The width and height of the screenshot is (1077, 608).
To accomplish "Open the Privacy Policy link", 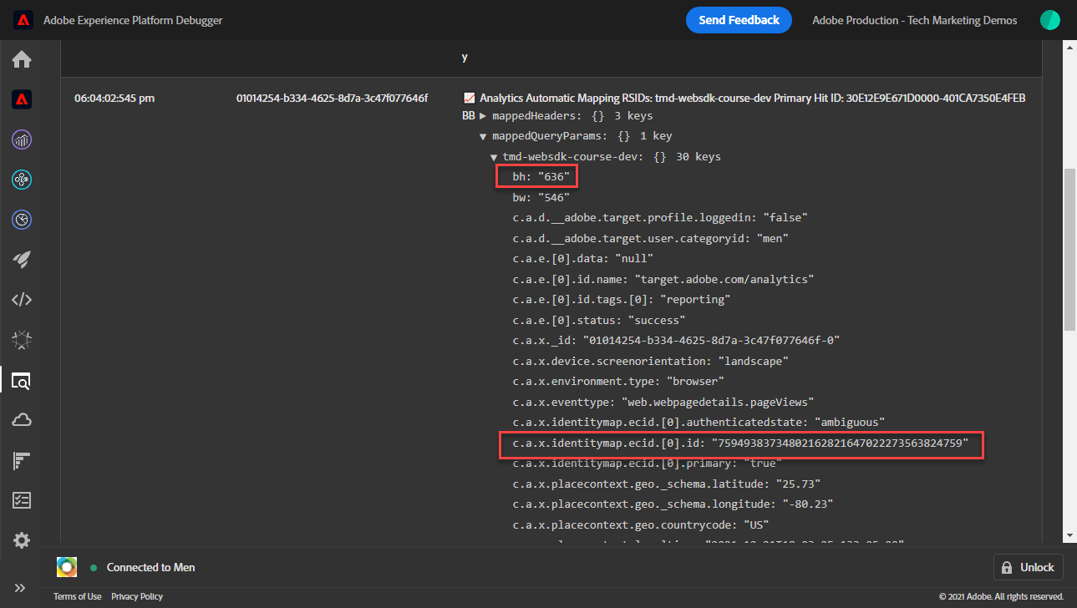I will click(x=137, y=596).
